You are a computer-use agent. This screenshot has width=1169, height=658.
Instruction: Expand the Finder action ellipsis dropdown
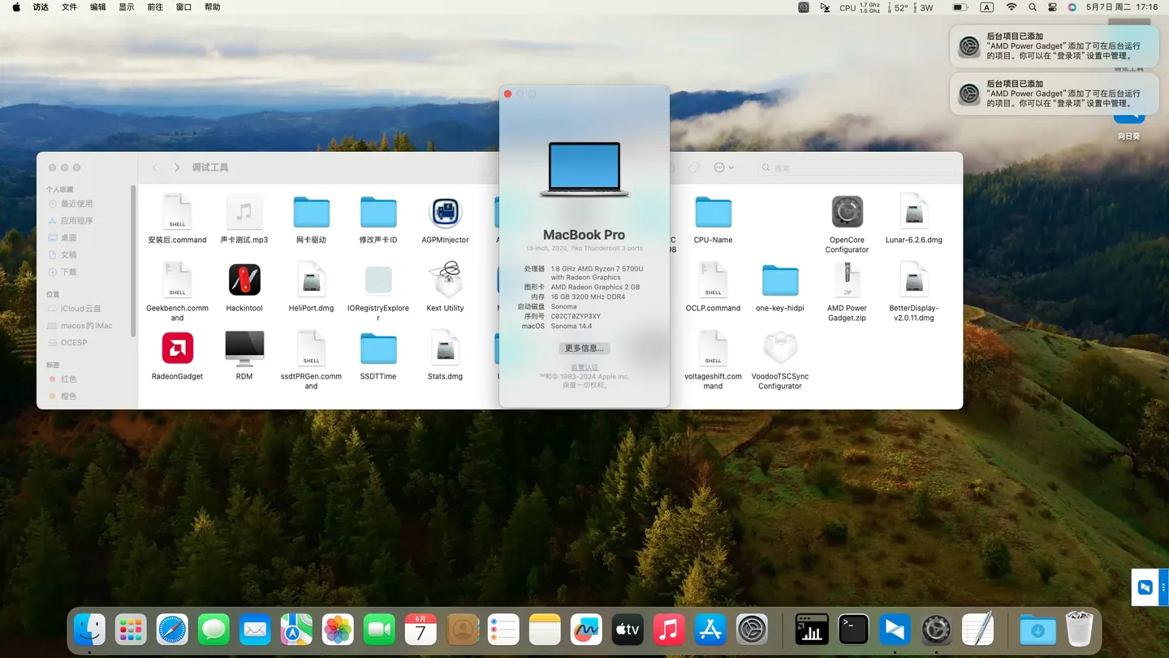tap(723, 167)
